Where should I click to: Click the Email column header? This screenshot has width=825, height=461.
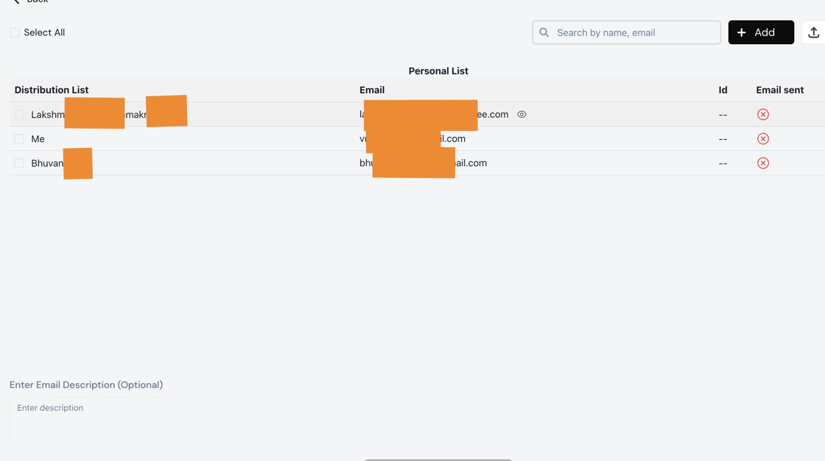click(372, 90)
